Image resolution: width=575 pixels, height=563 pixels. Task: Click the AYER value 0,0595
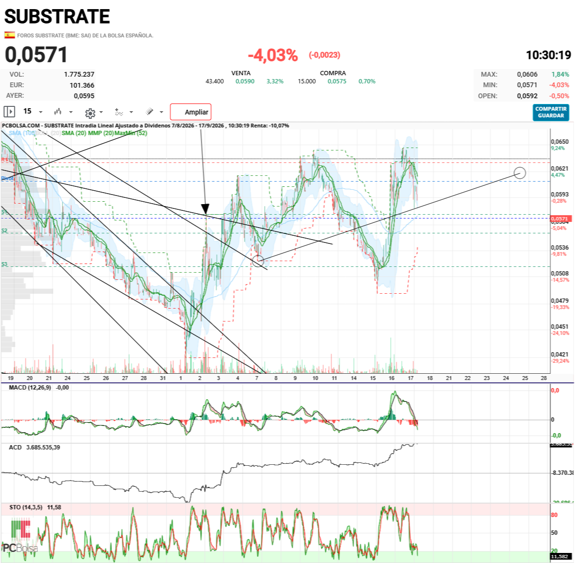point(84,96)
